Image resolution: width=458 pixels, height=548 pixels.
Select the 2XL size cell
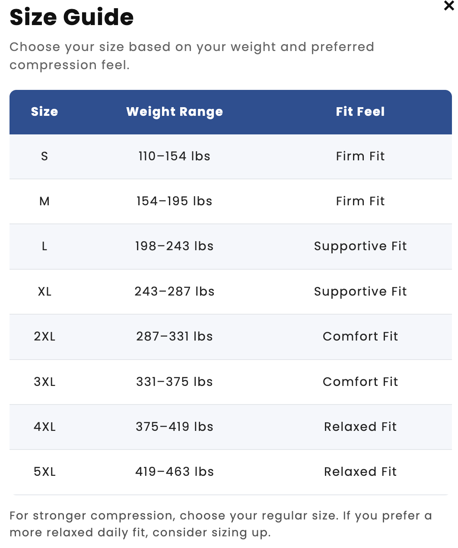click(x=45, y=336)
